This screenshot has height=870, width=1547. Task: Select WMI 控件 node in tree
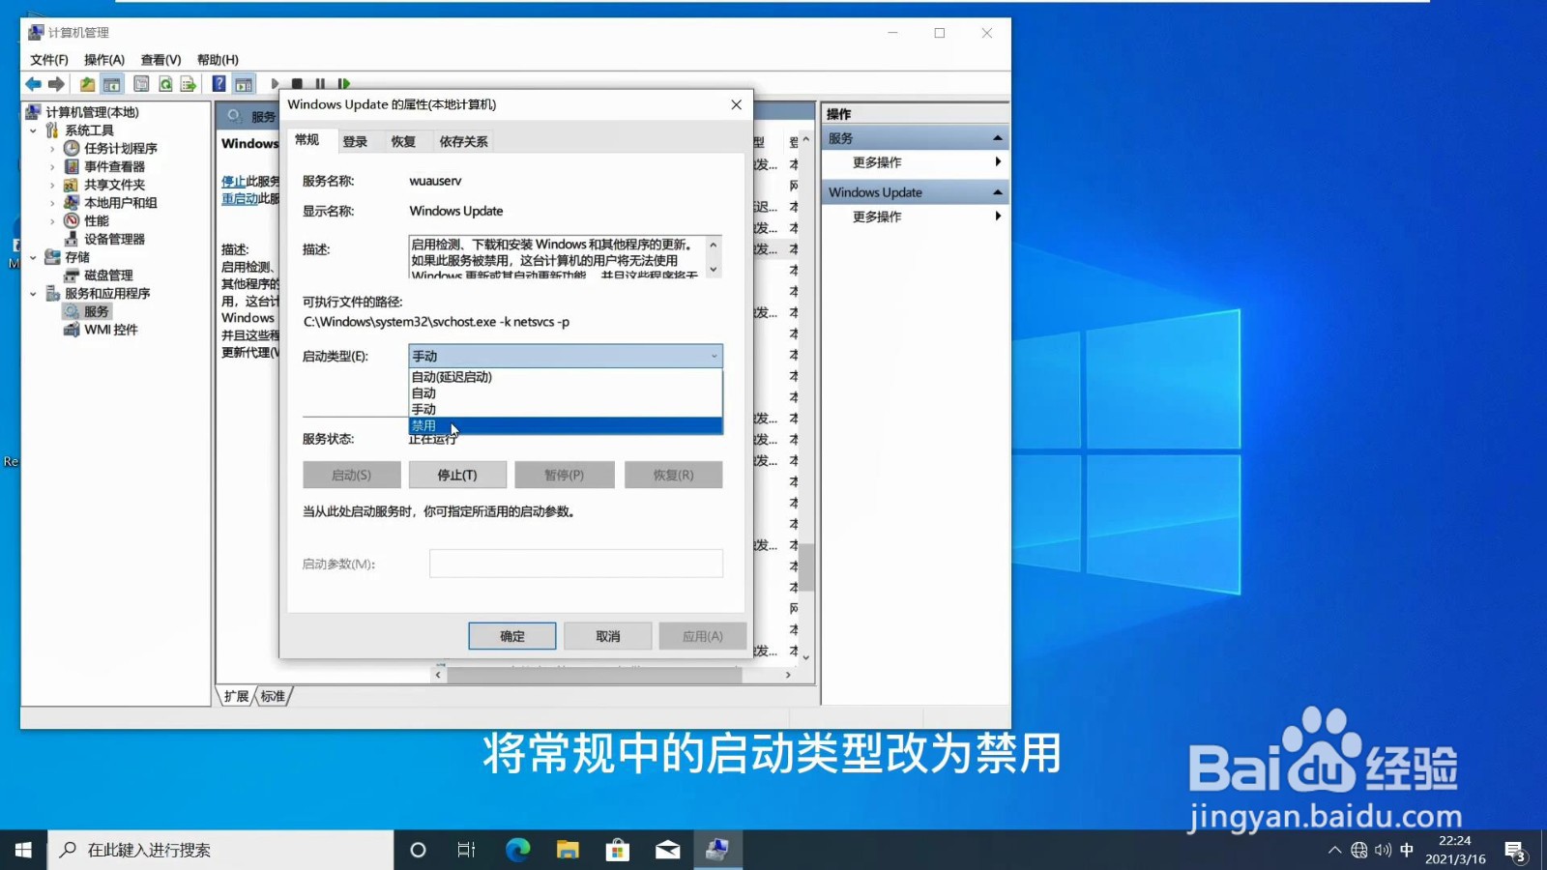coord(110,330)
